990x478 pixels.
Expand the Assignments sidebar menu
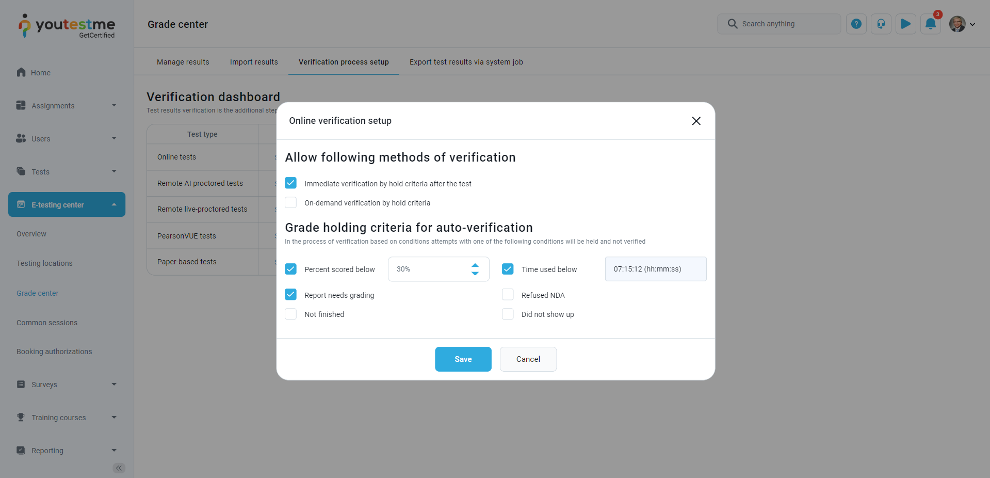(x=67, y=106)
